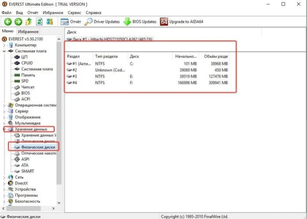307x219 pixels.
Task: Expand the Сервер tree node
Action: pos(4,111)
